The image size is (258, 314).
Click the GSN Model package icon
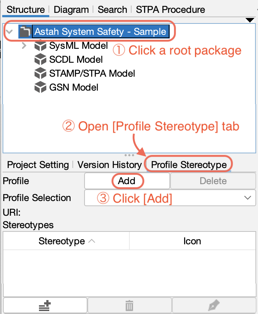pos(40,87)
